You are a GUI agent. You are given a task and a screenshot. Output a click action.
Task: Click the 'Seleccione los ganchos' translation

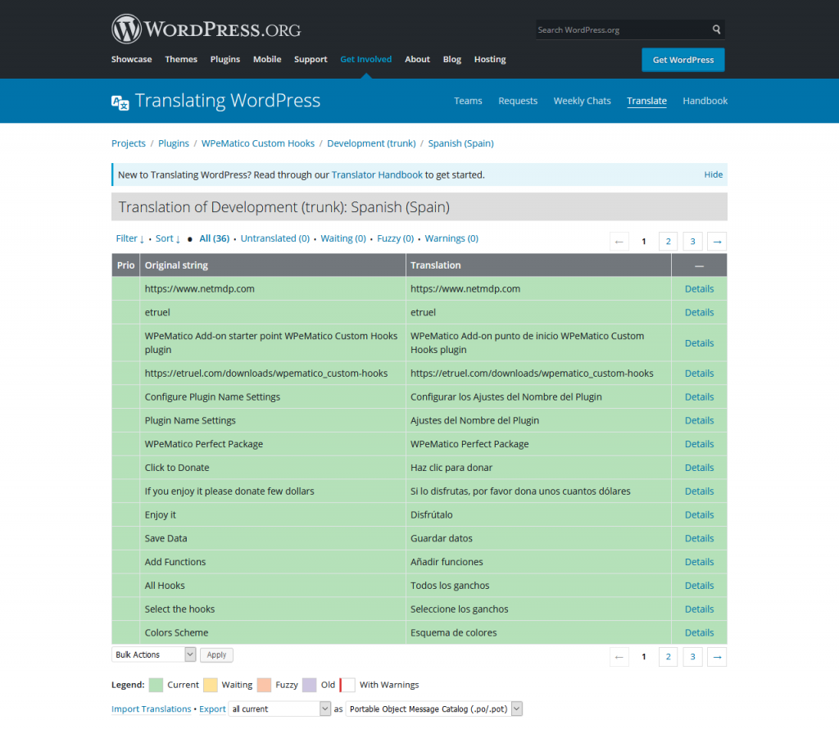tap(459, 609)
